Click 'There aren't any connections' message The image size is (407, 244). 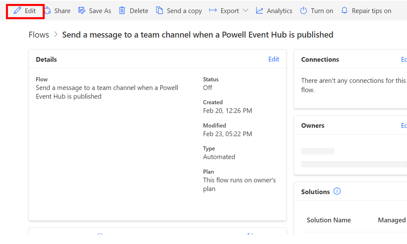[353, 85]
